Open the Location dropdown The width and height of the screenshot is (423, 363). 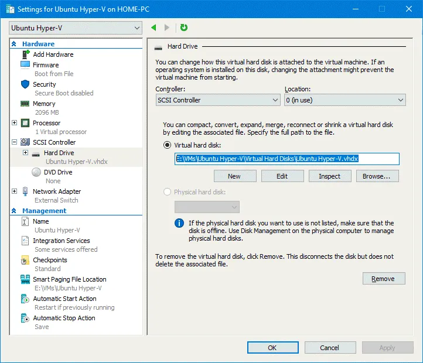click(x=344, y=100)
